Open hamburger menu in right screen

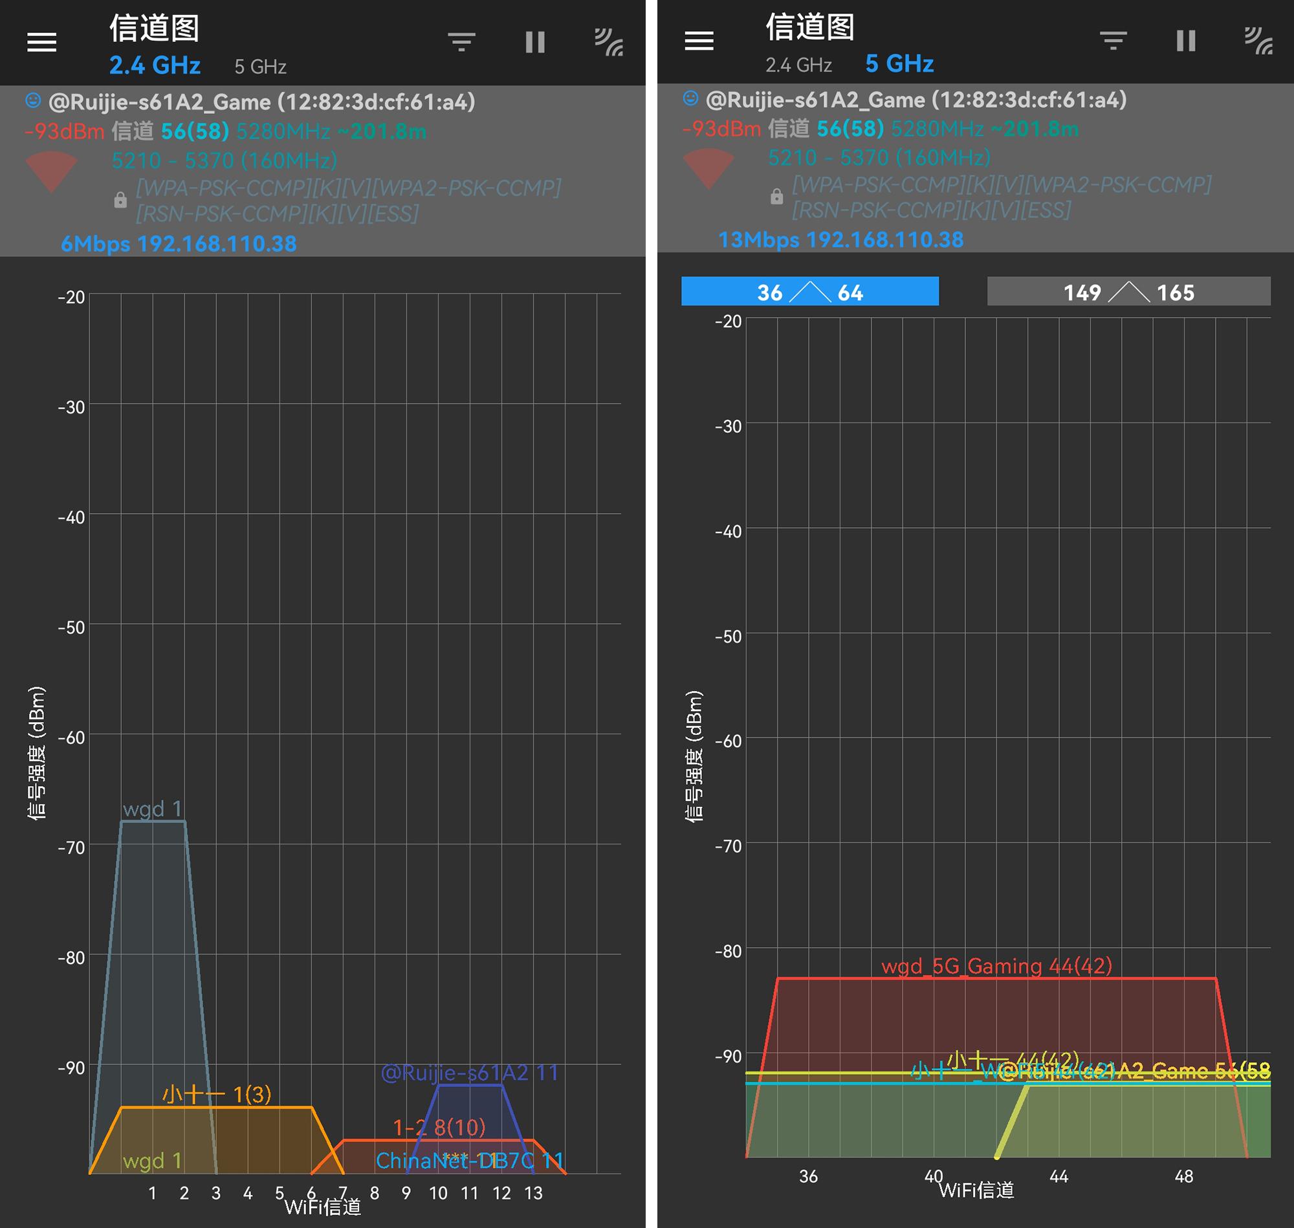click(x=698, y=41)
